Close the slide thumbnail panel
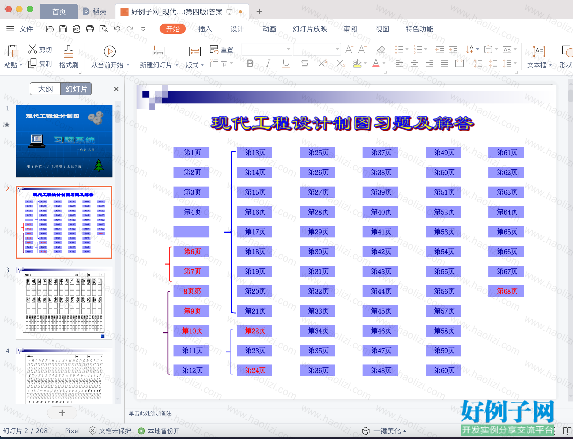This screenshot has width=573, height=439. [x=116, y=89]
